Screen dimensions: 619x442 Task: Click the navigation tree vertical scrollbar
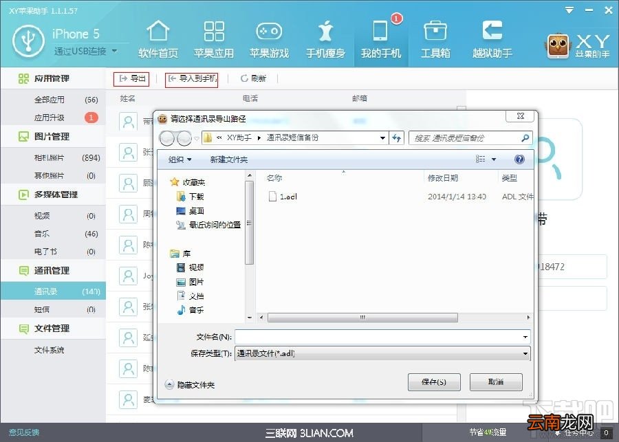pos(249,222)
